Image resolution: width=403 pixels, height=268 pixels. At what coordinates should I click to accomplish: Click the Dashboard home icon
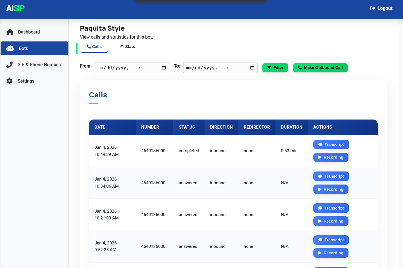click(10, 32)
